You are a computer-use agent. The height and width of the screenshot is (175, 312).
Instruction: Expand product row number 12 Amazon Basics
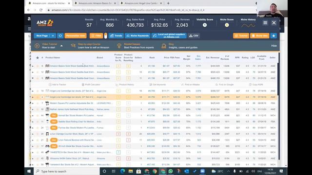[x=33, y=72]
